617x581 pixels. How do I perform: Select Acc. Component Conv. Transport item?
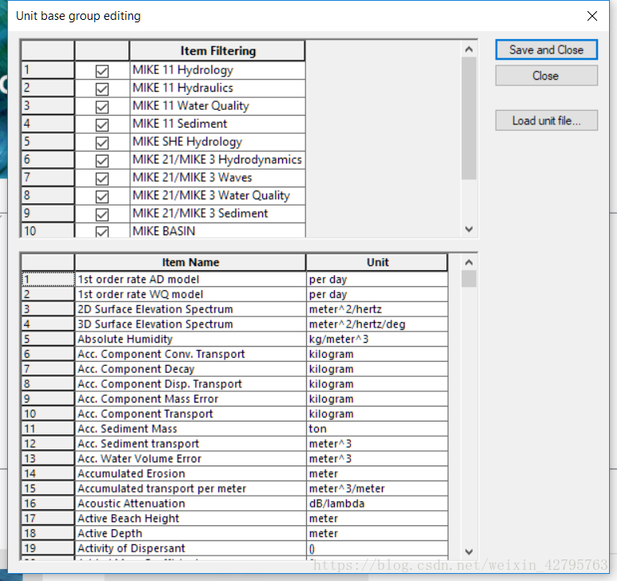click(191, 354)
